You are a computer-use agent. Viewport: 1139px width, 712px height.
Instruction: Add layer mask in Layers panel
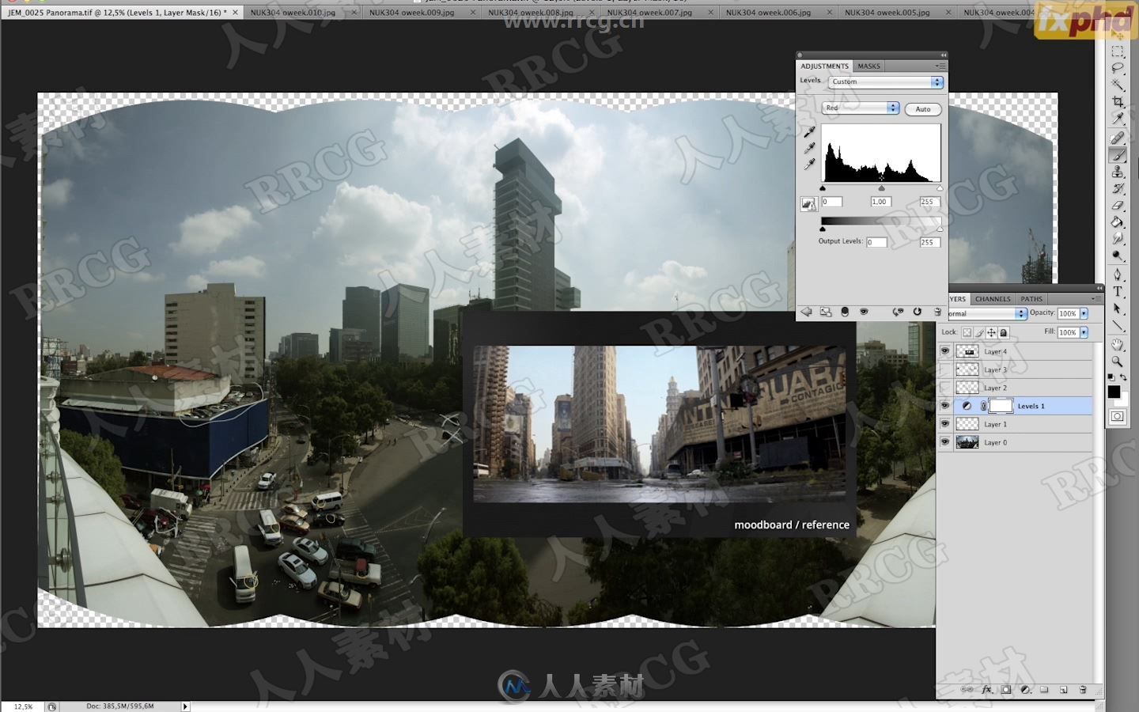coord(1006,690)
